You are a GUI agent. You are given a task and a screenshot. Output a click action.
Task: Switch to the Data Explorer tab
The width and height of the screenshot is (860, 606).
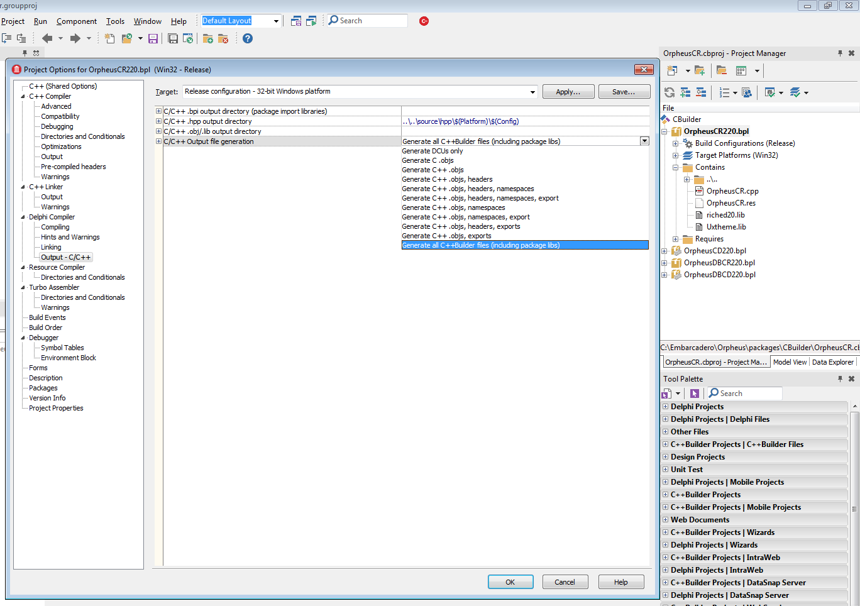(x=833, y=362)
